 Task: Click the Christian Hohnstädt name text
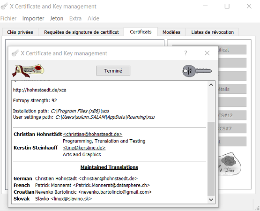click(x=38, y=134)
